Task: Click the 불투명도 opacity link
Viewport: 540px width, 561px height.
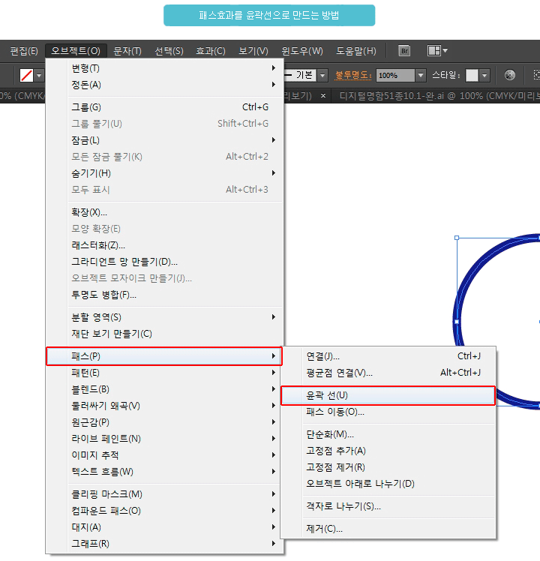Action: point(354,75)
